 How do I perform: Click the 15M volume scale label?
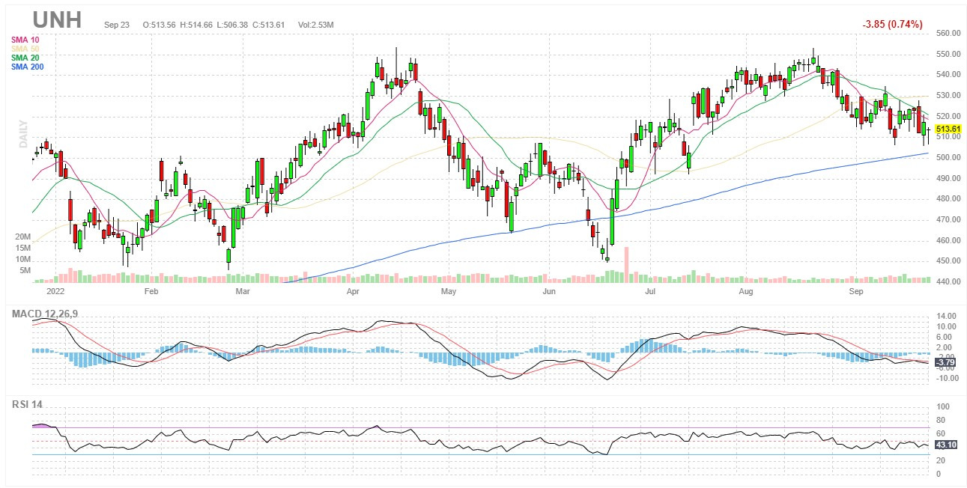(x=22, y=248)
